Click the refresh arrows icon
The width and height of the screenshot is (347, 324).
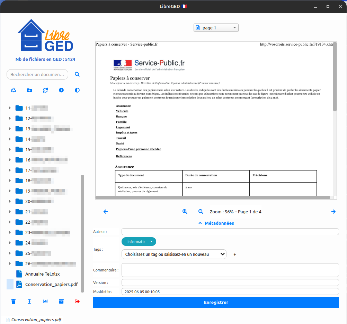point(45,90)
